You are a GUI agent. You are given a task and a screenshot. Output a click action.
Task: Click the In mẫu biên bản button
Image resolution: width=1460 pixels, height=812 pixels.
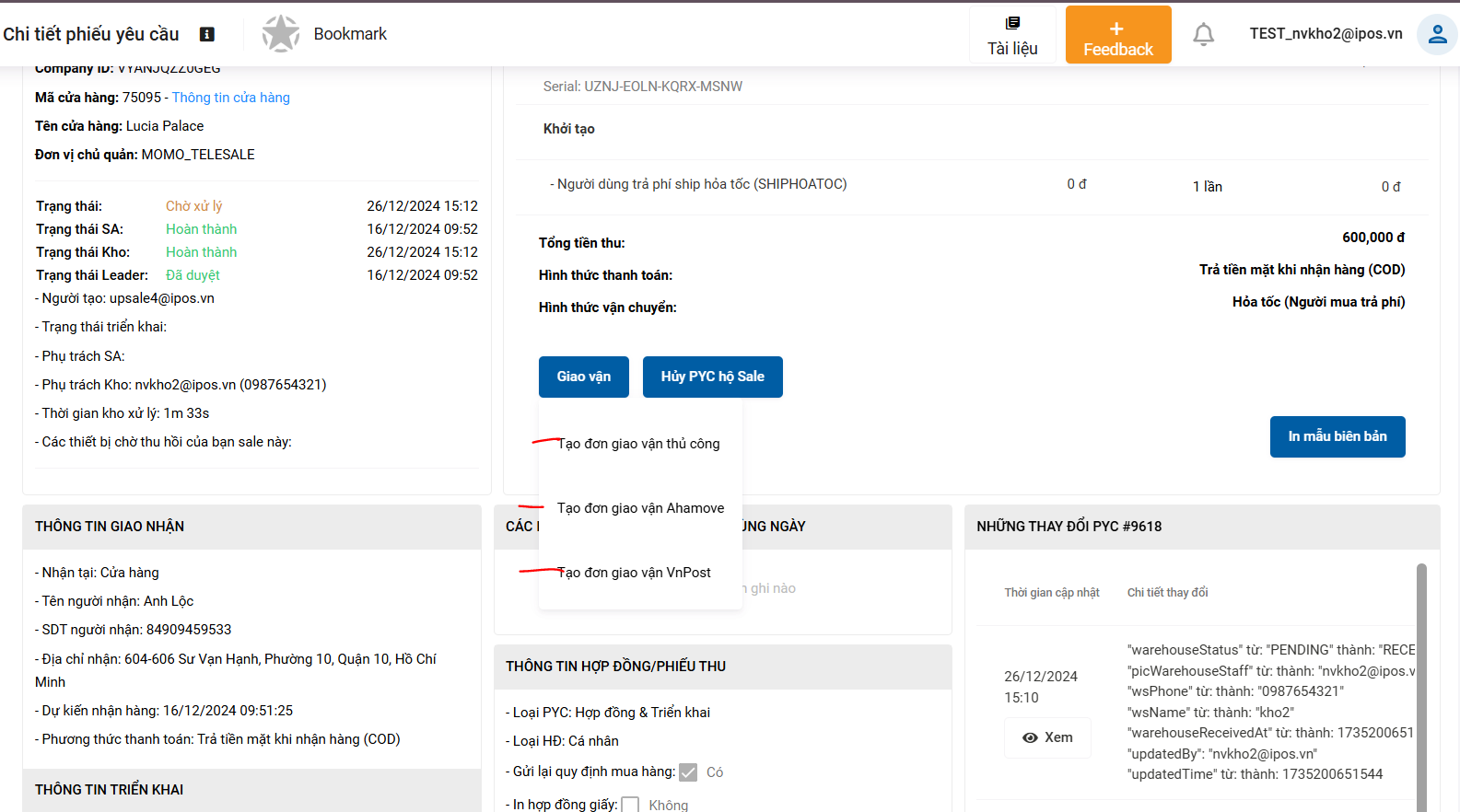click(1337, 436)
